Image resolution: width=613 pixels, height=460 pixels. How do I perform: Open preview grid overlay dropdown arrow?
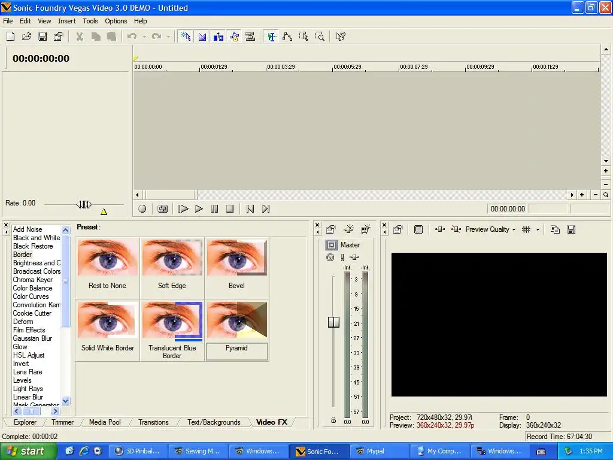click(x=538, y=229)
